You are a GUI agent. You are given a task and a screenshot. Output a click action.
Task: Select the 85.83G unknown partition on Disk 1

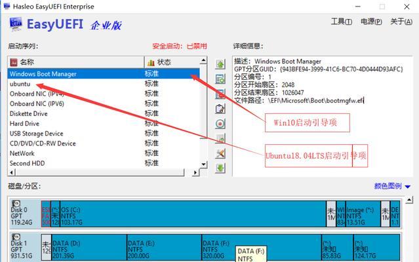[338, 247]
